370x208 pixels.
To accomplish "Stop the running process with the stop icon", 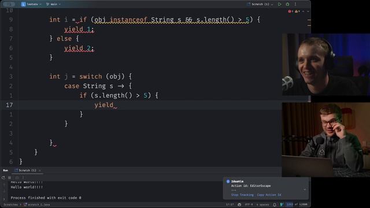I will (10, 177).
